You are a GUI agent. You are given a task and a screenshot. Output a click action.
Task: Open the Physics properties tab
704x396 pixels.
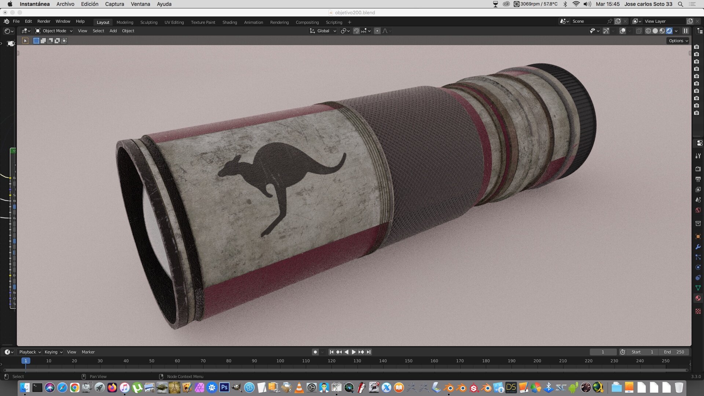pos(698,267)
